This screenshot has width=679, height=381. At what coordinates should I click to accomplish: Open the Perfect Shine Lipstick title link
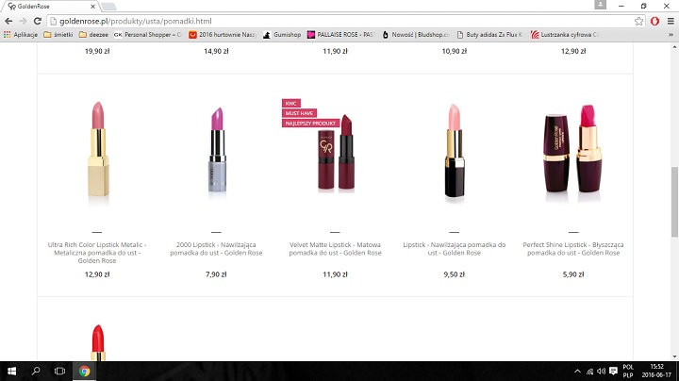pos(573,249)
